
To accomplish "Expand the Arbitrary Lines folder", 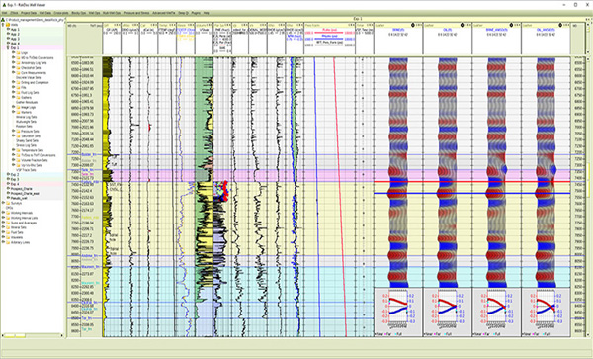I will (3, 242).
